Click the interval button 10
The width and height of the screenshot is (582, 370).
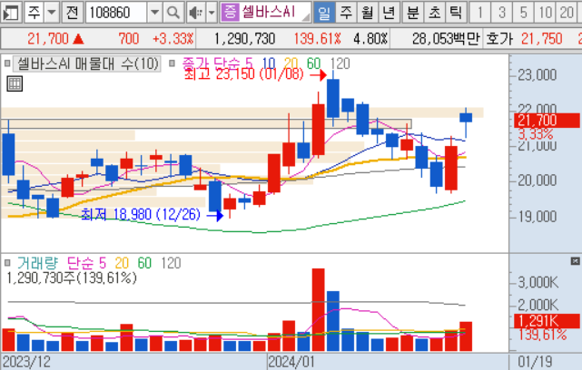click(x=545, y=13)
